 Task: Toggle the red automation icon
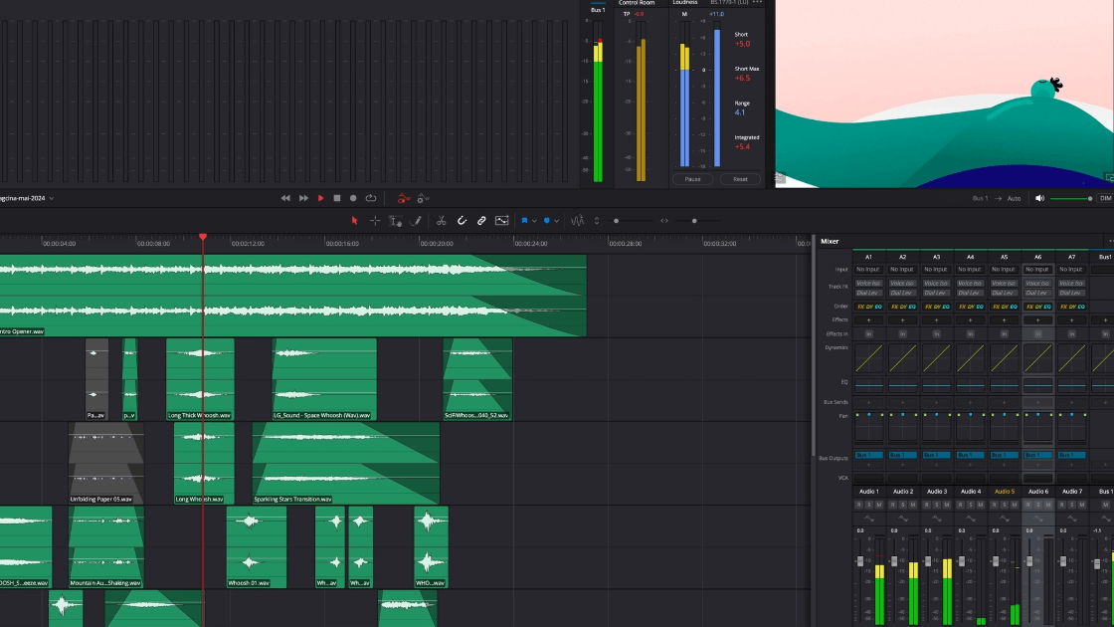[x=403, y=198]
